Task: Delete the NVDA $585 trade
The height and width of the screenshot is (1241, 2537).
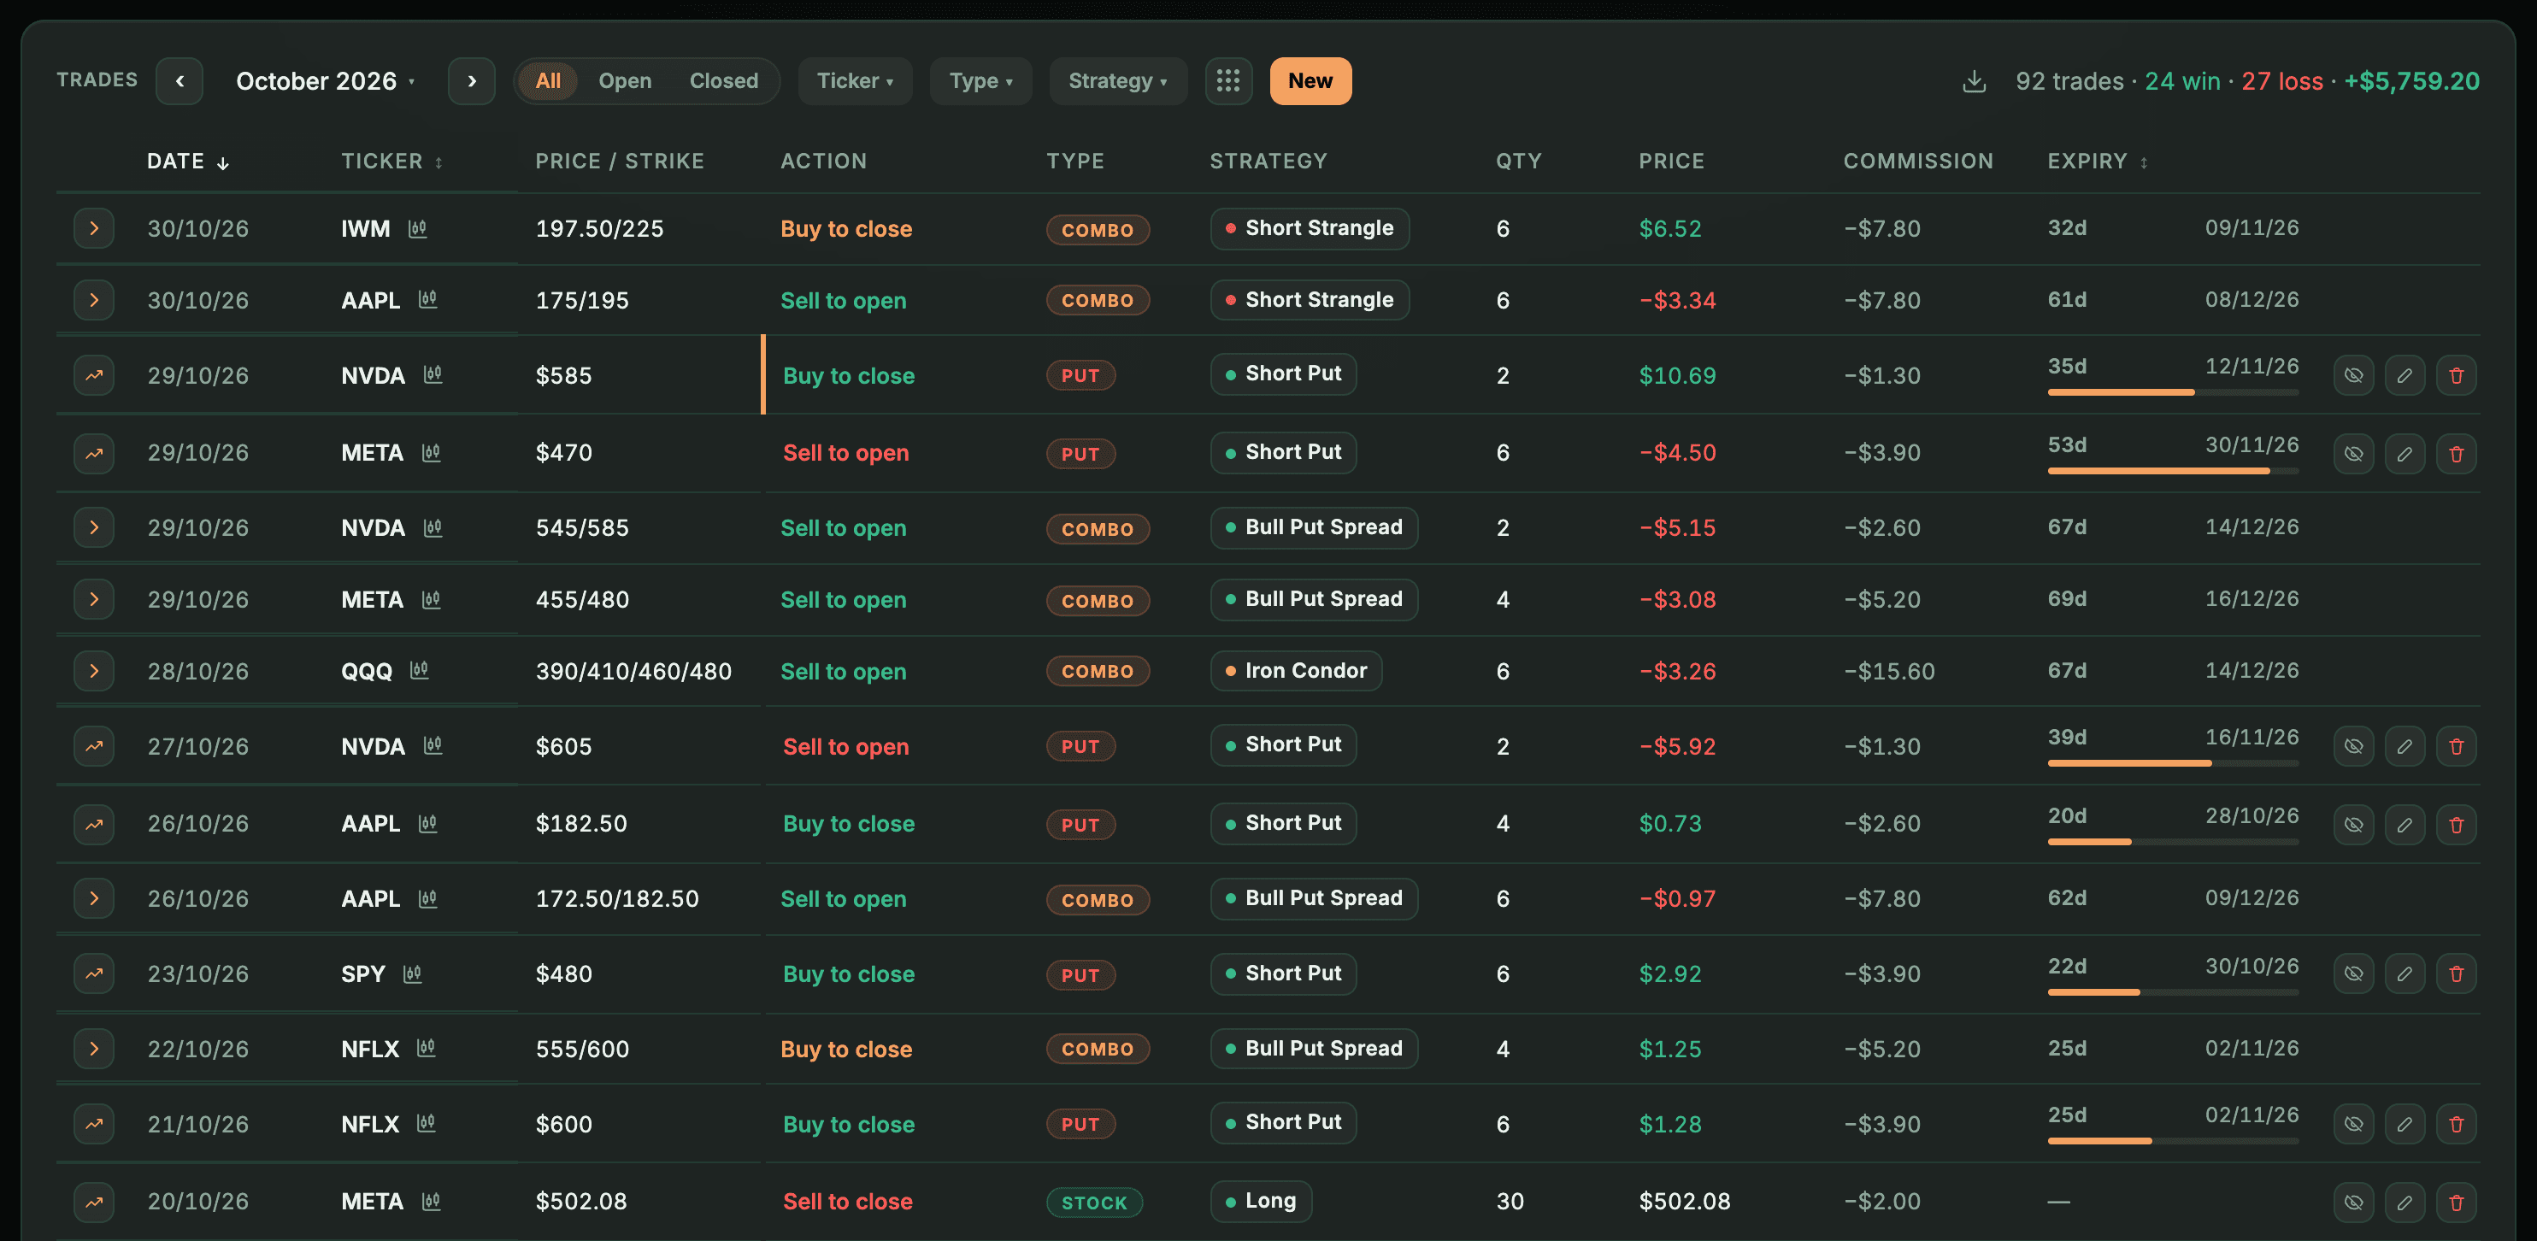Action: 2455,375
